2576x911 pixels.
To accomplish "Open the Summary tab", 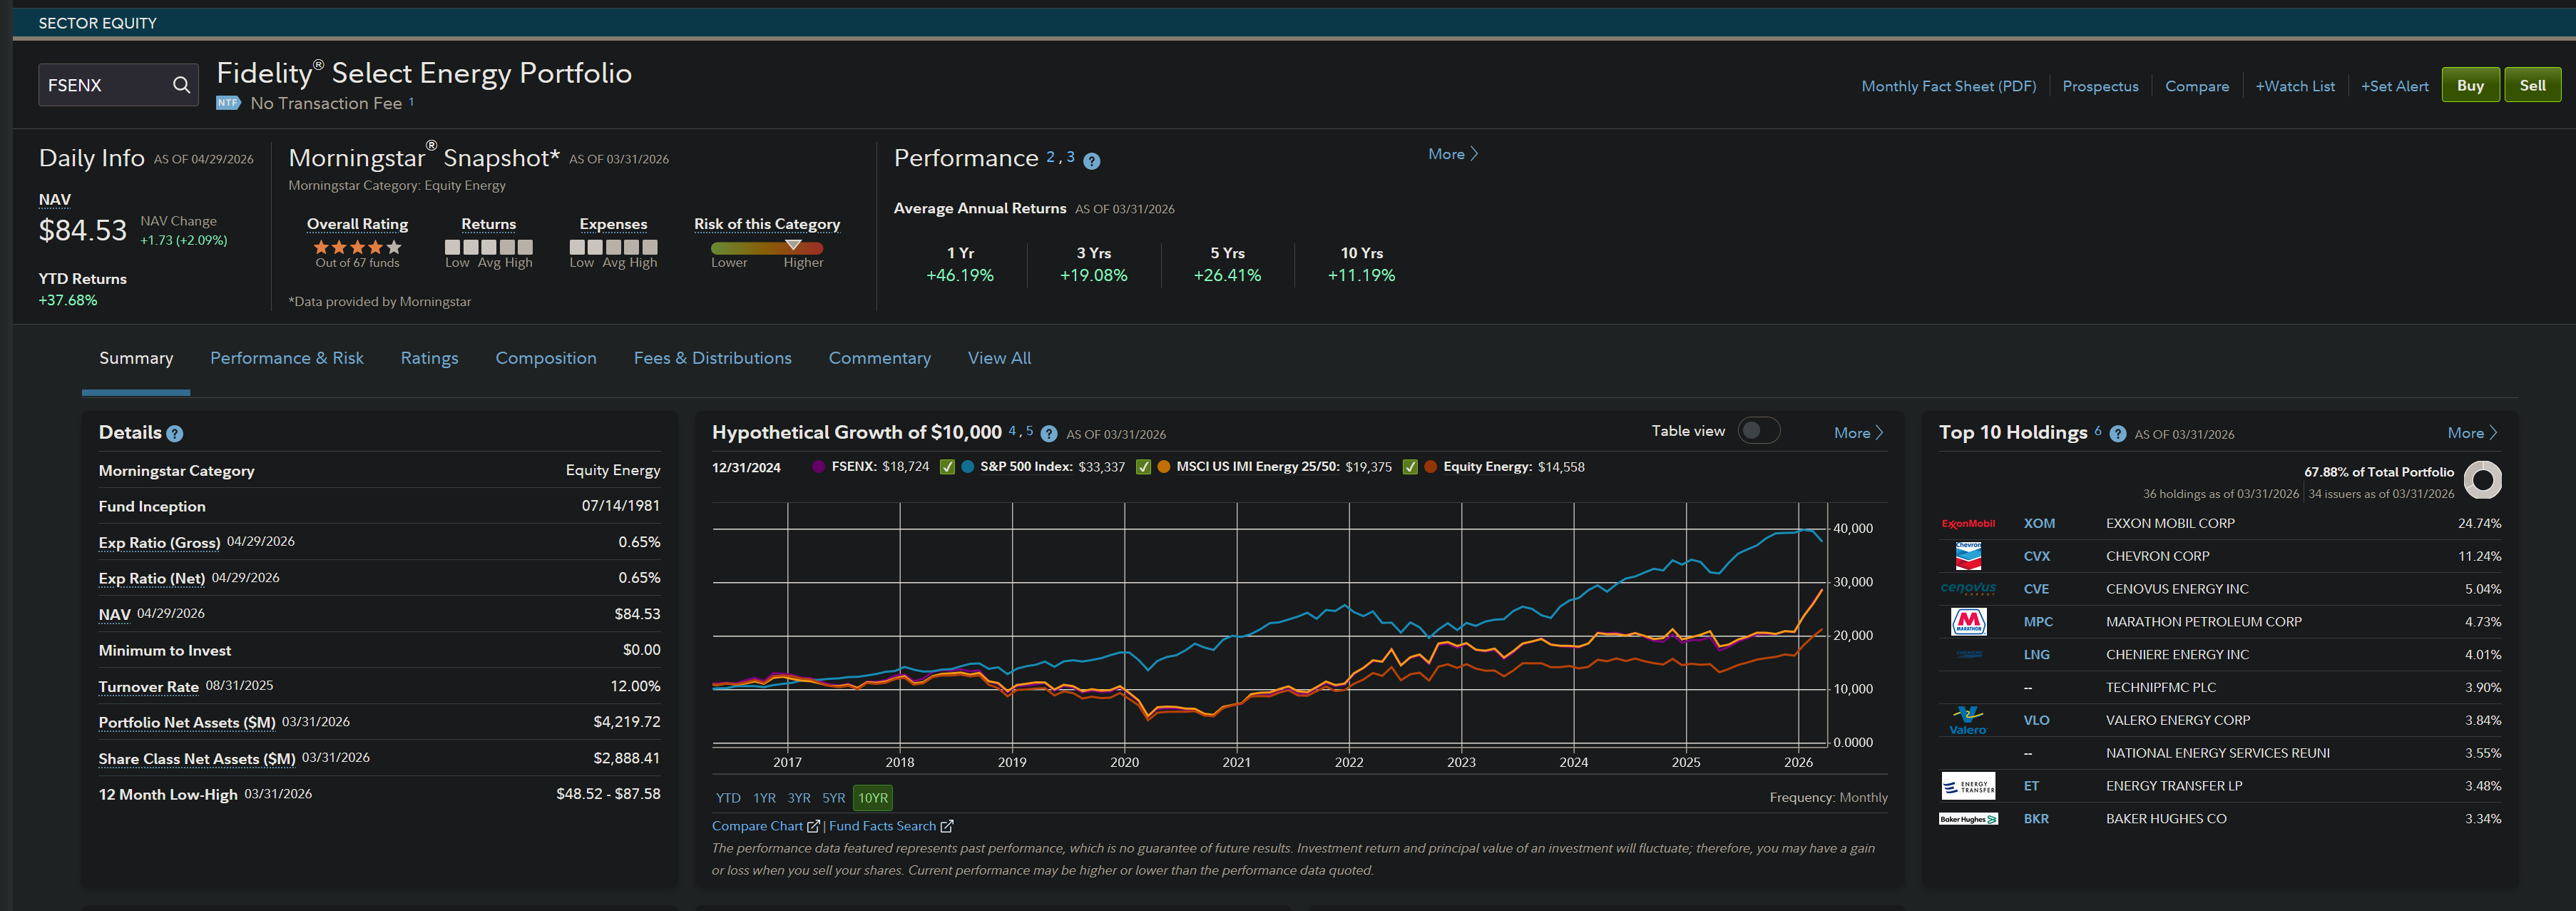I will click(x=136, y=358).
